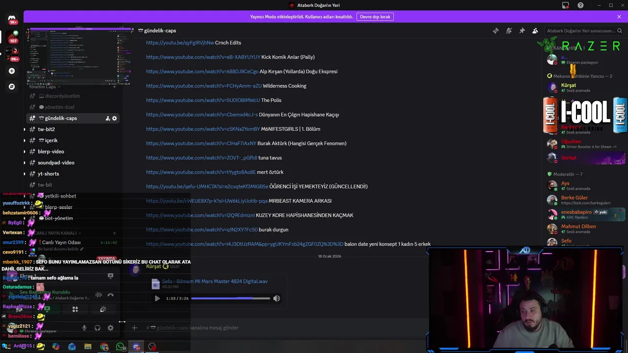Image resolution: width=628 pixels, height=353 pixels.
Task: Open tuna tavus YouTube link
Action: (202, 158)
